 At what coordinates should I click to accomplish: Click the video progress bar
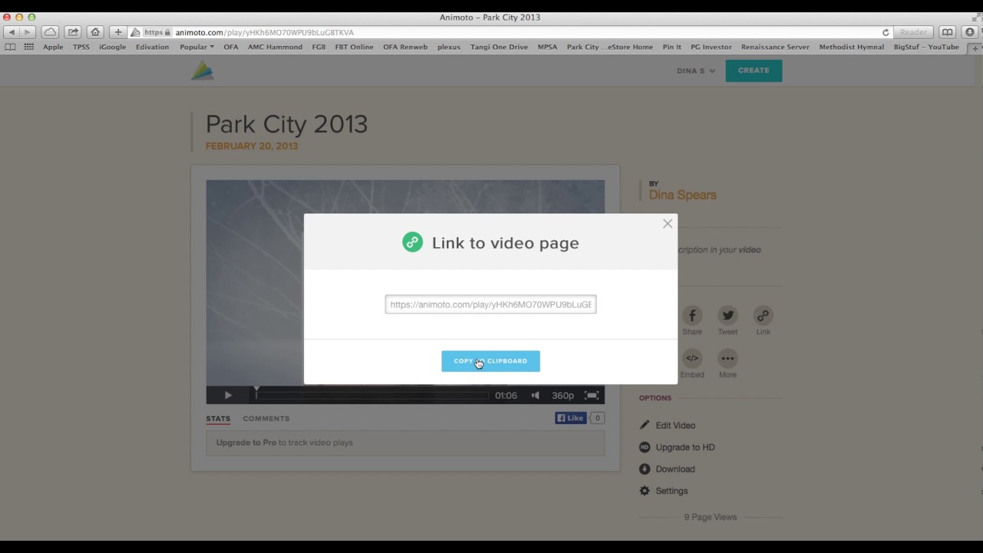pos(372,396)
